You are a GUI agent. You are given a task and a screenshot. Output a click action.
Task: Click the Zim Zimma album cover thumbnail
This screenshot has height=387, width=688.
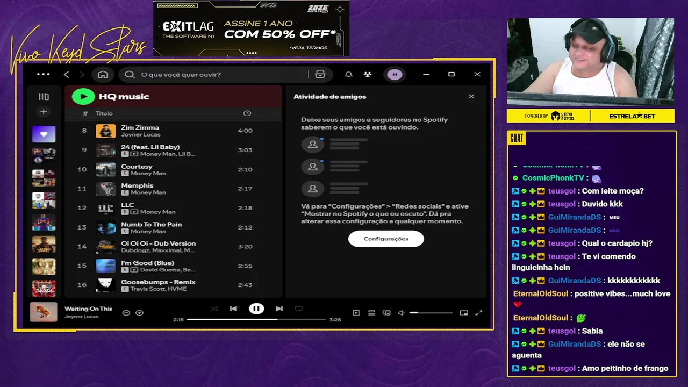pos(106,131)
